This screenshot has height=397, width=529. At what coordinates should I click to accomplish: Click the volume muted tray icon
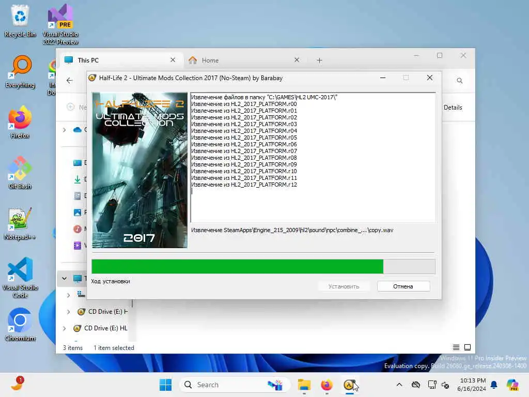click(x=445, y=385)
